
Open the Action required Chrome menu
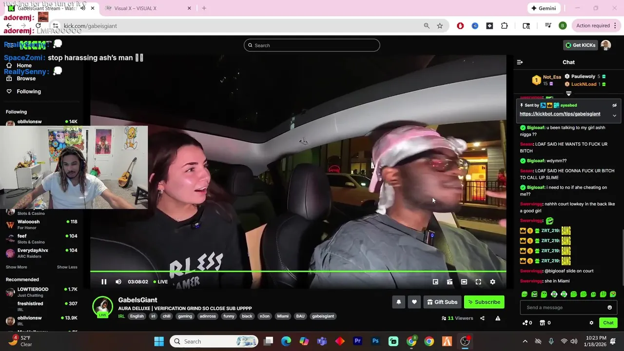coord(597,26)
